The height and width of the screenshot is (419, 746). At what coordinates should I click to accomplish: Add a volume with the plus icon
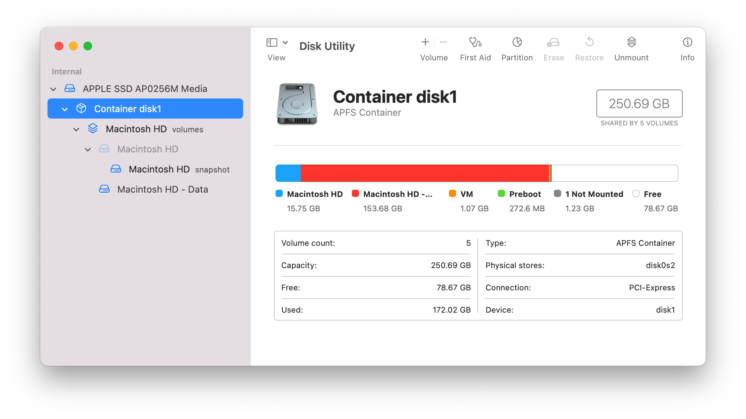point(425,42)
